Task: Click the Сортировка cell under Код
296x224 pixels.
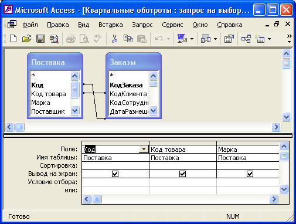Action: click(x=115, y=165)
